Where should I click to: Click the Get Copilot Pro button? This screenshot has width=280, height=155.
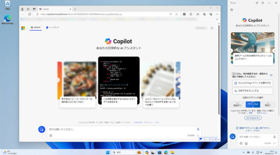point(253,118)
